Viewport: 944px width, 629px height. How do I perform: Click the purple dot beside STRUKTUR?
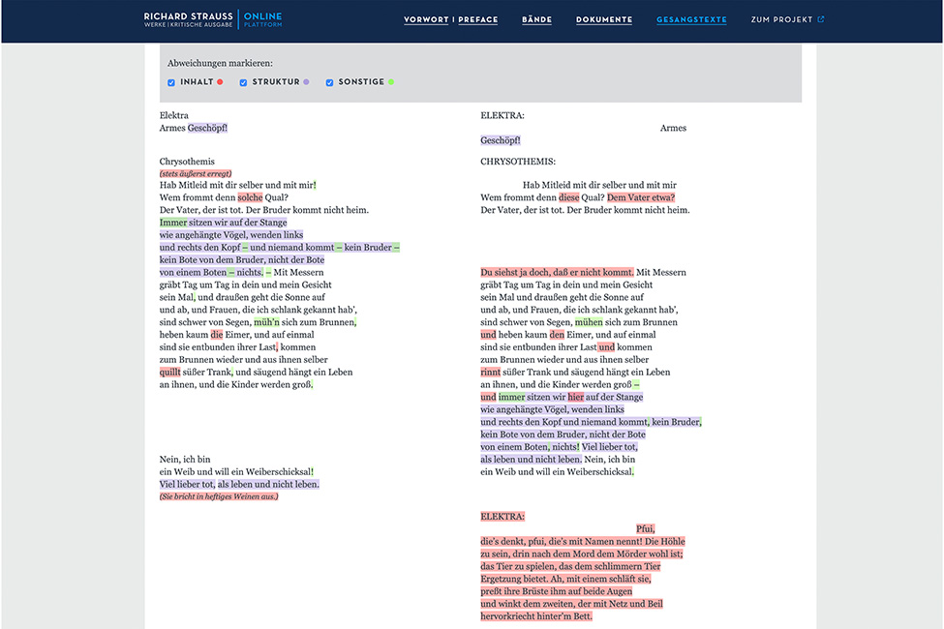[306, 81]
